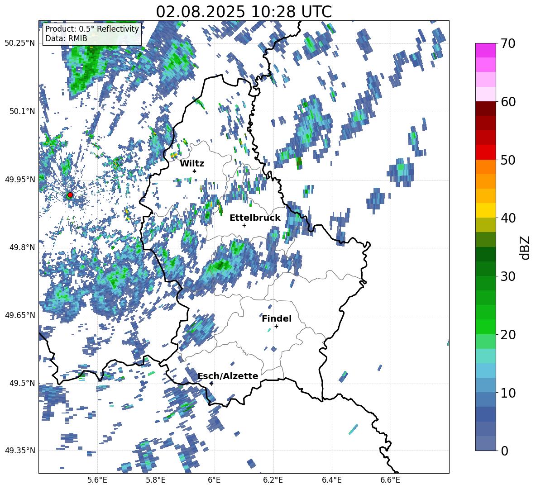The height and width of the screenshot is (489, 536).
Task: Click the light cyan colorbar segment below 20
Action: click(x=485, y=356)
